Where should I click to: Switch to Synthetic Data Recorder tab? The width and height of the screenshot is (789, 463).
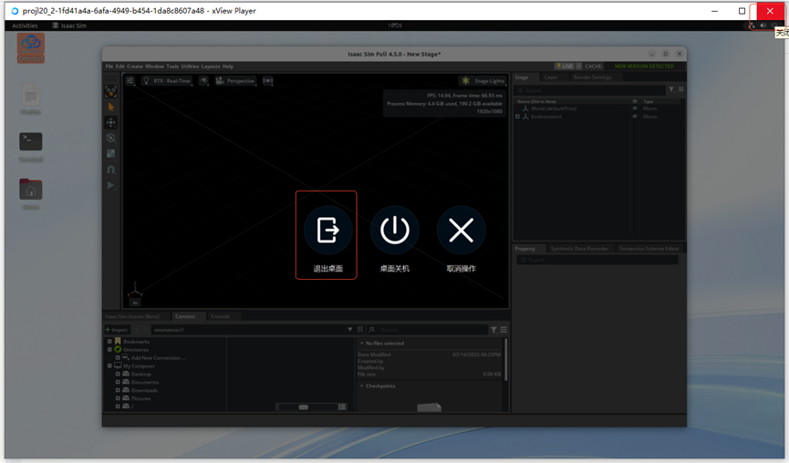pyautogui.click(x=579, y=249)
